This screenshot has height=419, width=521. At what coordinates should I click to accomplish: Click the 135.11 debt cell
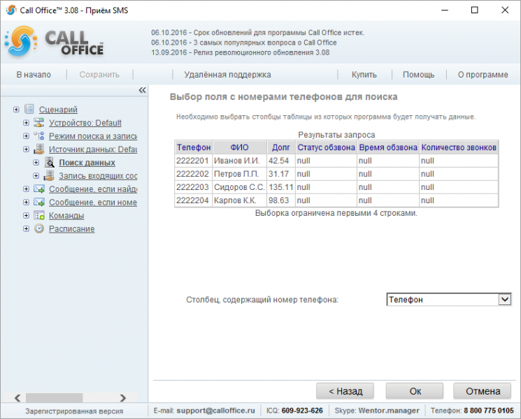point(280,187)
